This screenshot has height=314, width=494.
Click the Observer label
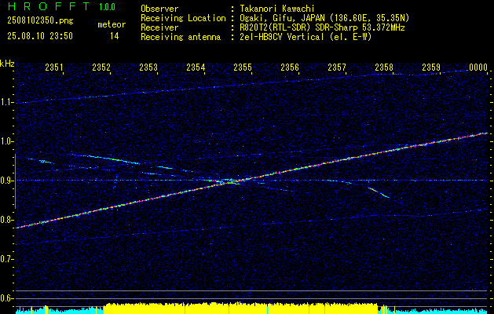coord(159,9)
